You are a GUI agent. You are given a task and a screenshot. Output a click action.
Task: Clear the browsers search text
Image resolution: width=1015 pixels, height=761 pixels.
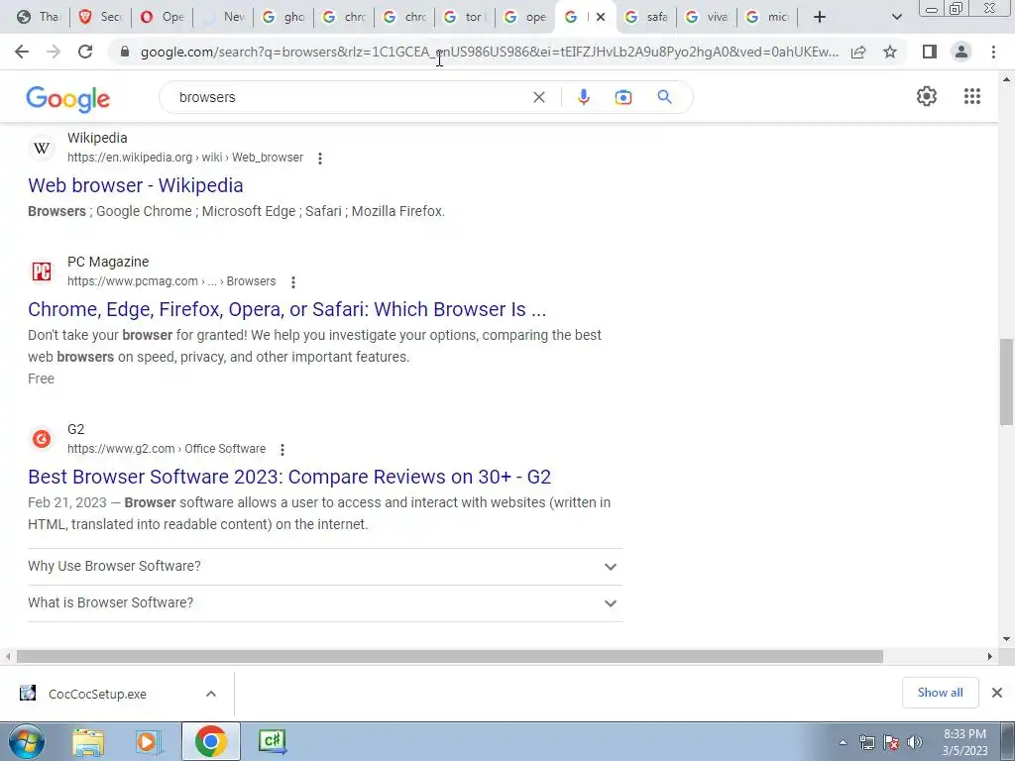point(538,97)
